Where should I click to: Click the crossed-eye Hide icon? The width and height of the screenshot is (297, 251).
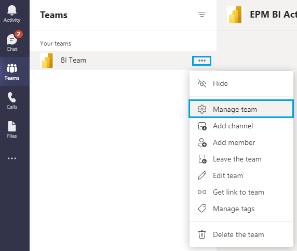[202, 83]
